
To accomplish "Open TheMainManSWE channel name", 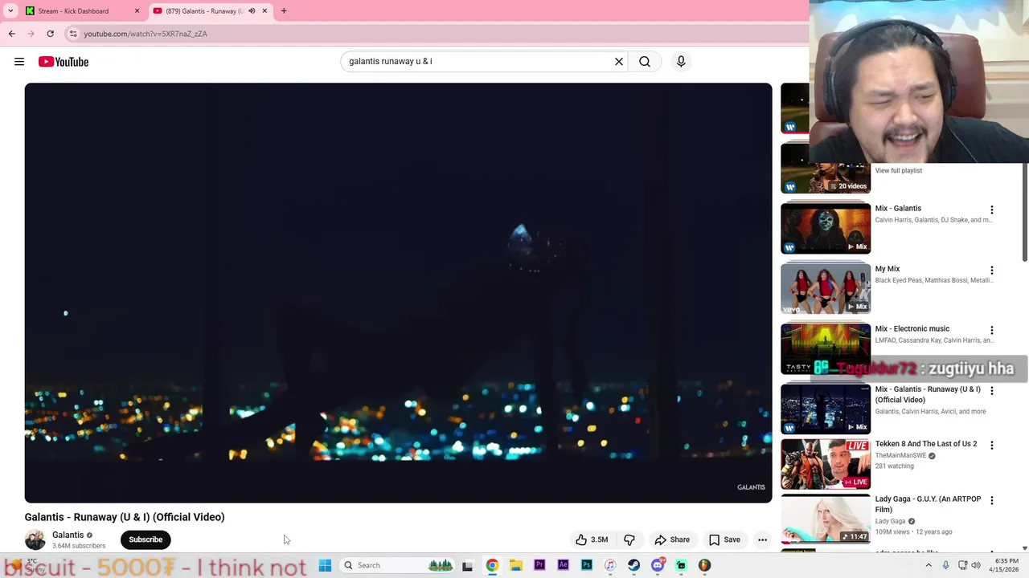I will click(900, 455).
